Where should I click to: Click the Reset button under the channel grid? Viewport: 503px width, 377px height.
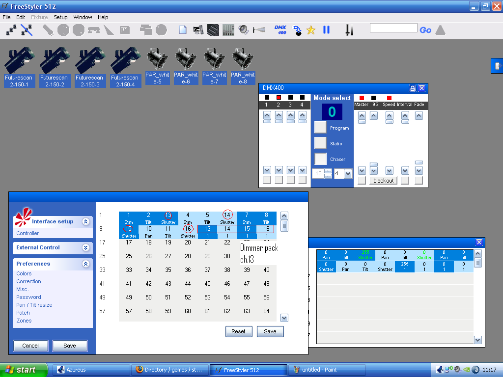click(x=239, y=331)
